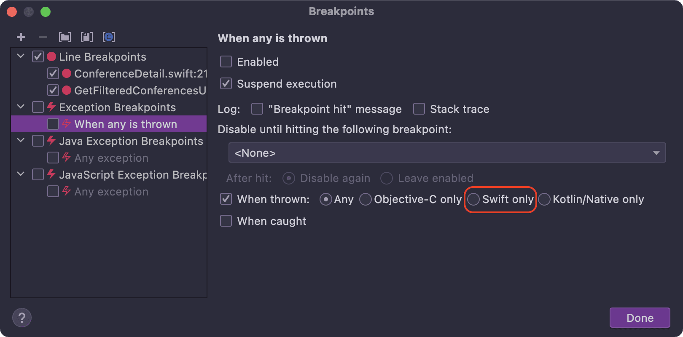683x337 pixels.
Task: Click the lightning icon next to Exception Breakpoints
Action: click(x=52, y=107)
